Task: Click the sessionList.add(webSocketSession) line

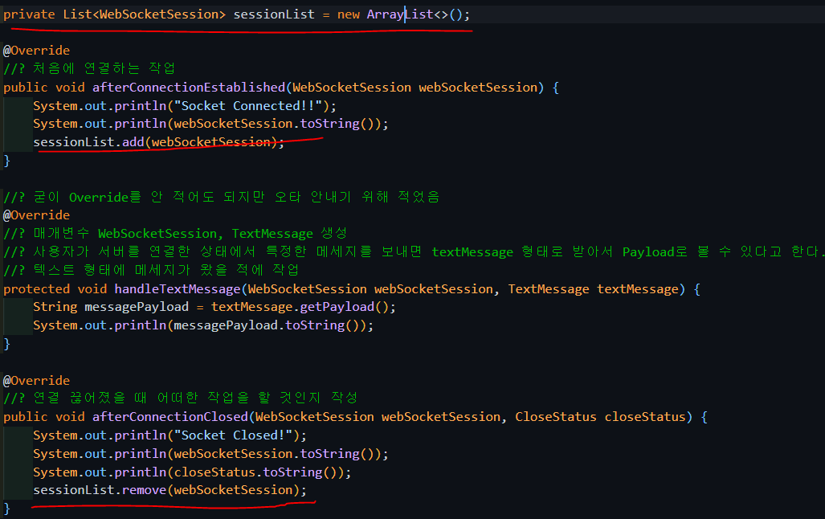Action: (158, 142)
